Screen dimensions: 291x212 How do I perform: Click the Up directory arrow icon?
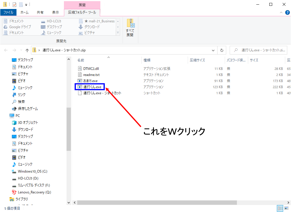point(27,50)
